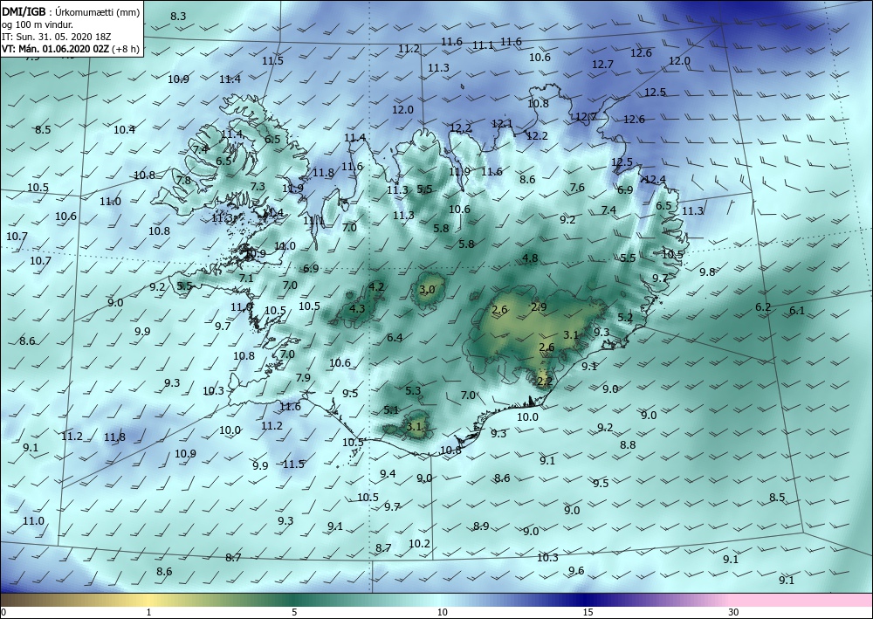Click the 7.6 value in northeast Iceland
This screenshot has width=873, height=619.
(x=577, y=188)
